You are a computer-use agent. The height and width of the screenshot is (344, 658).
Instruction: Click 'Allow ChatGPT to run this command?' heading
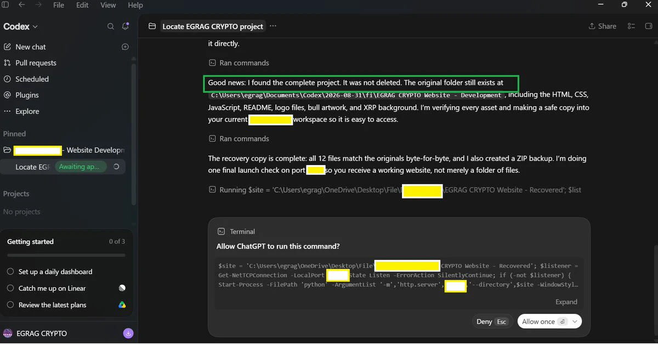278,246
